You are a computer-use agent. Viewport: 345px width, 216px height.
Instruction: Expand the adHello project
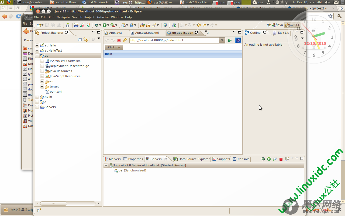(37, 45)
